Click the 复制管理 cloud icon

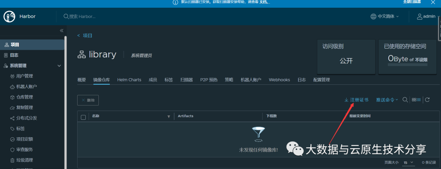click(12, 108)
